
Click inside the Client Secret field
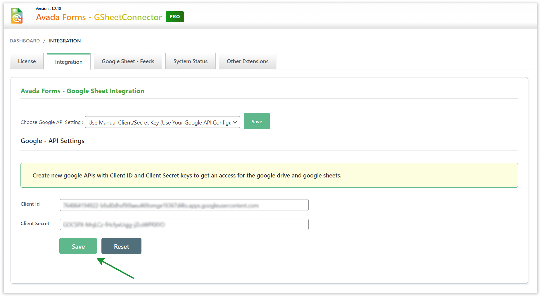(x=184, y=224)
